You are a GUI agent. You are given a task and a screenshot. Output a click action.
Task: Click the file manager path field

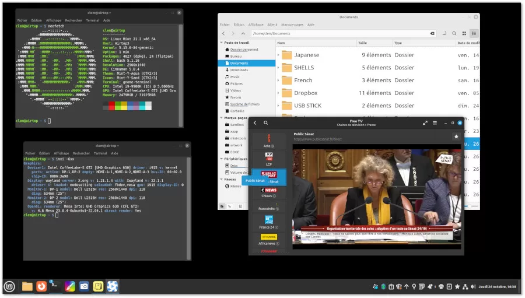point(350,34)
